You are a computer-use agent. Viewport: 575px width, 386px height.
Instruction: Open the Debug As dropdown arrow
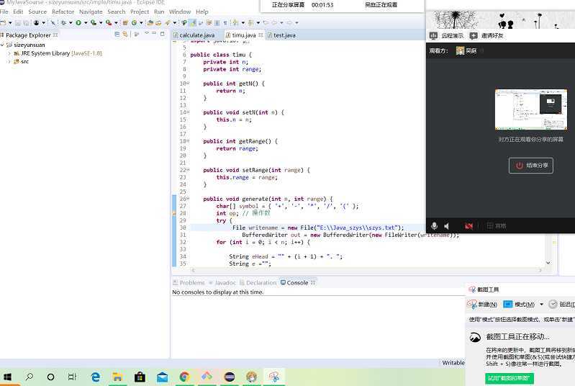pos(71,23)
